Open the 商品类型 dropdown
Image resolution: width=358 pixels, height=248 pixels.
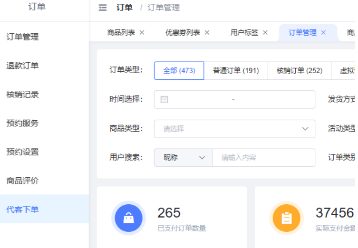234,129
